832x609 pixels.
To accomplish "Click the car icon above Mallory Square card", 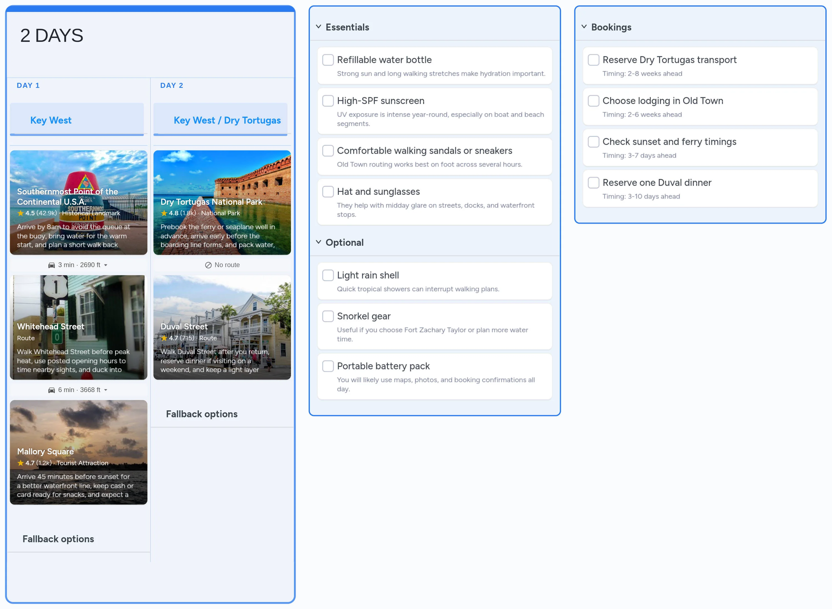I will [52, 390].
